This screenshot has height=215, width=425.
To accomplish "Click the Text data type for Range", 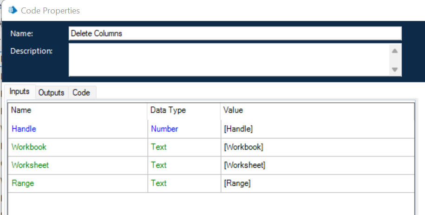I will coord(184,183).
